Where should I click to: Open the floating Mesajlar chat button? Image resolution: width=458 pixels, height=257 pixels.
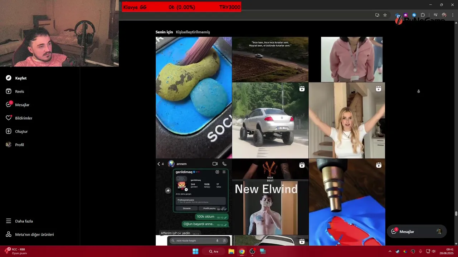[x=416, y=231]
